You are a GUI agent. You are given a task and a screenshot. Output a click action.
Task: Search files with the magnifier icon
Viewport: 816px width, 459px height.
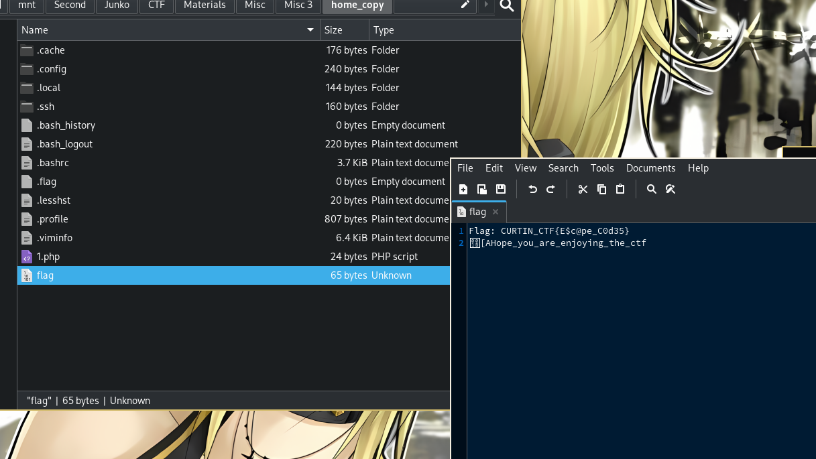(x=508, y=6)
